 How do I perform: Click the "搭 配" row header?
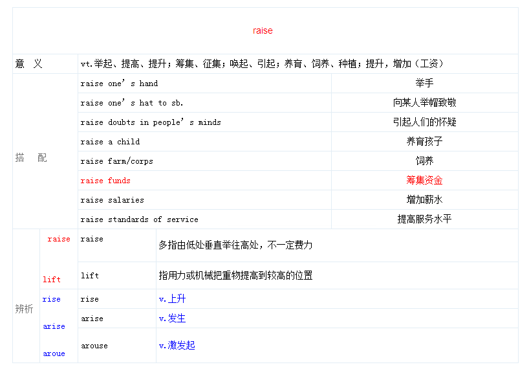point(31,158)
